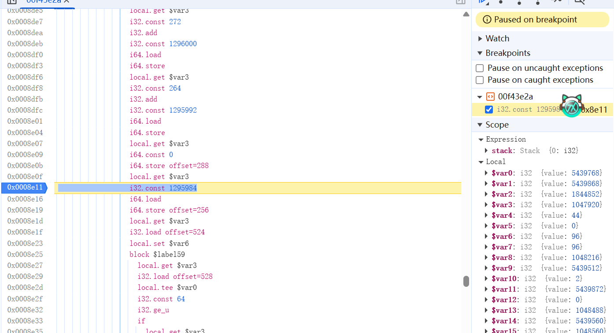
Task: Collapse the Breakpoints section header
Action: [480, 53]
